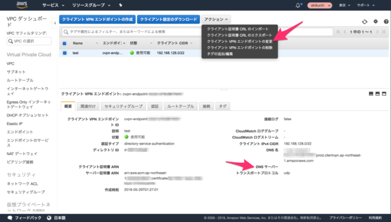
Task: Switch to the セキュリティグループ tab
Action: pos(123,106)
